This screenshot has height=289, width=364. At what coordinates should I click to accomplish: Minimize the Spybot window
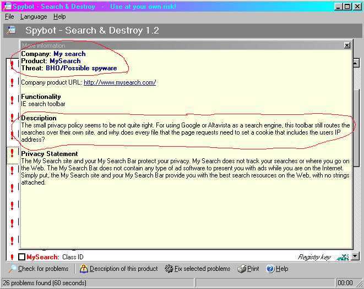(338, 6)
